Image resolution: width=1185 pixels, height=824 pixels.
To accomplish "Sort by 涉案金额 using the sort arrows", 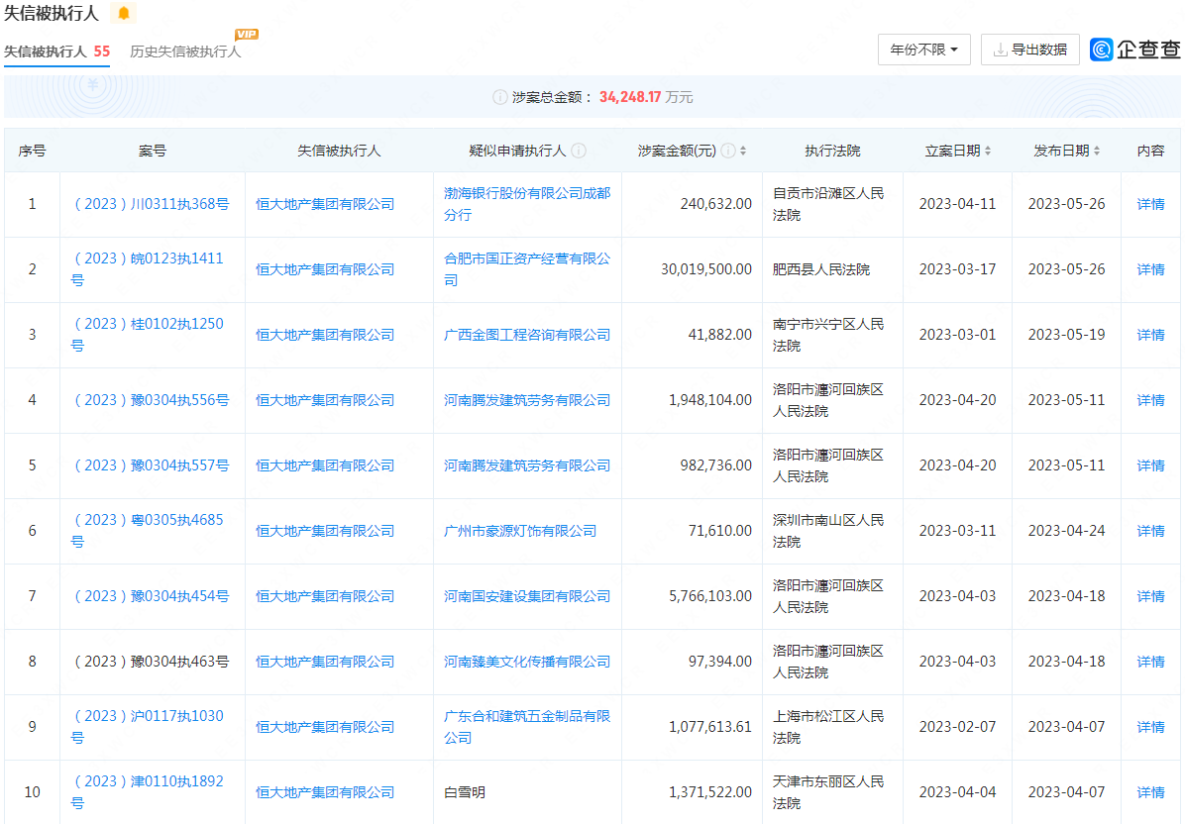I will pyautogui.click(x=743, y=151).
